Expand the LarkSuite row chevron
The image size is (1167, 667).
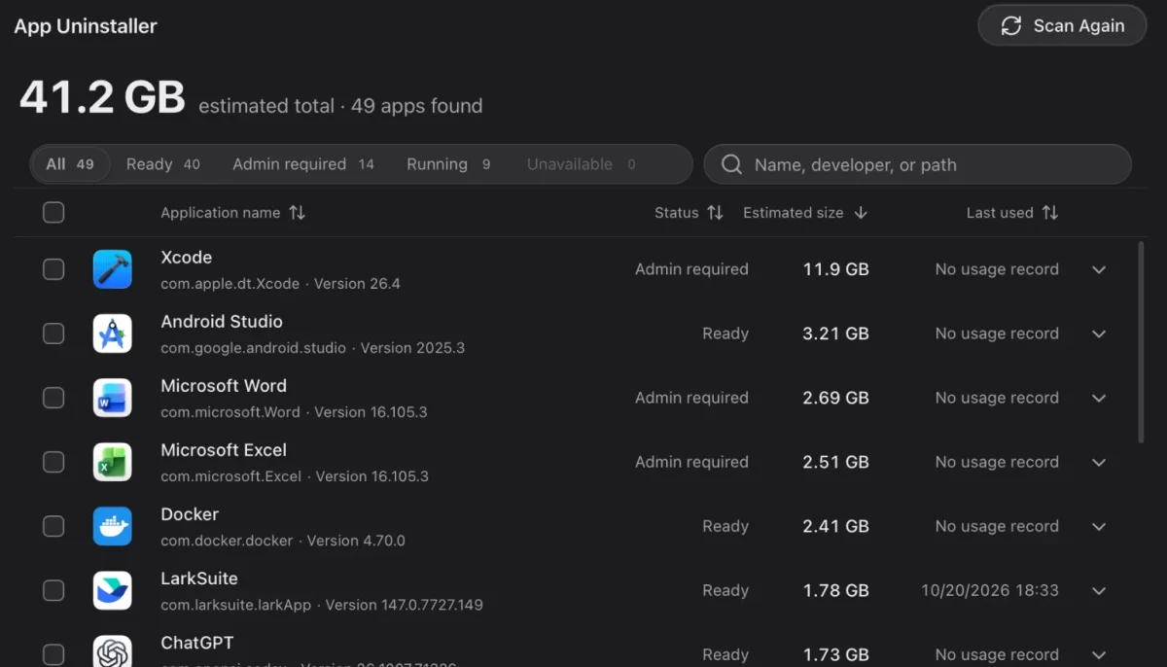pyautogui.click(x=1099, y=590)
